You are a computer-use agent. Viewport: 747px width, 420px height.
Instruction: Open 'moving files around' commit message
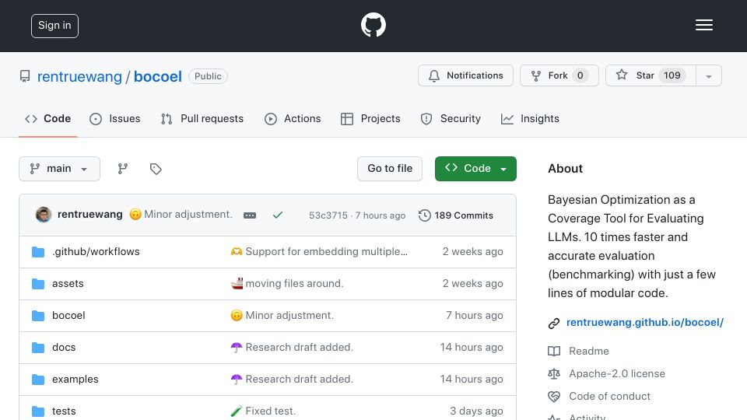[x=294, y=283]
